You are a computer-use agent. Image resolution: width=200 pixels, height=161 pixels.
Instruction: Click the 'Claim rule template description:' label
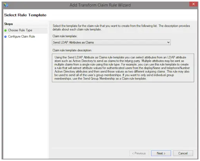coord(72,50)
